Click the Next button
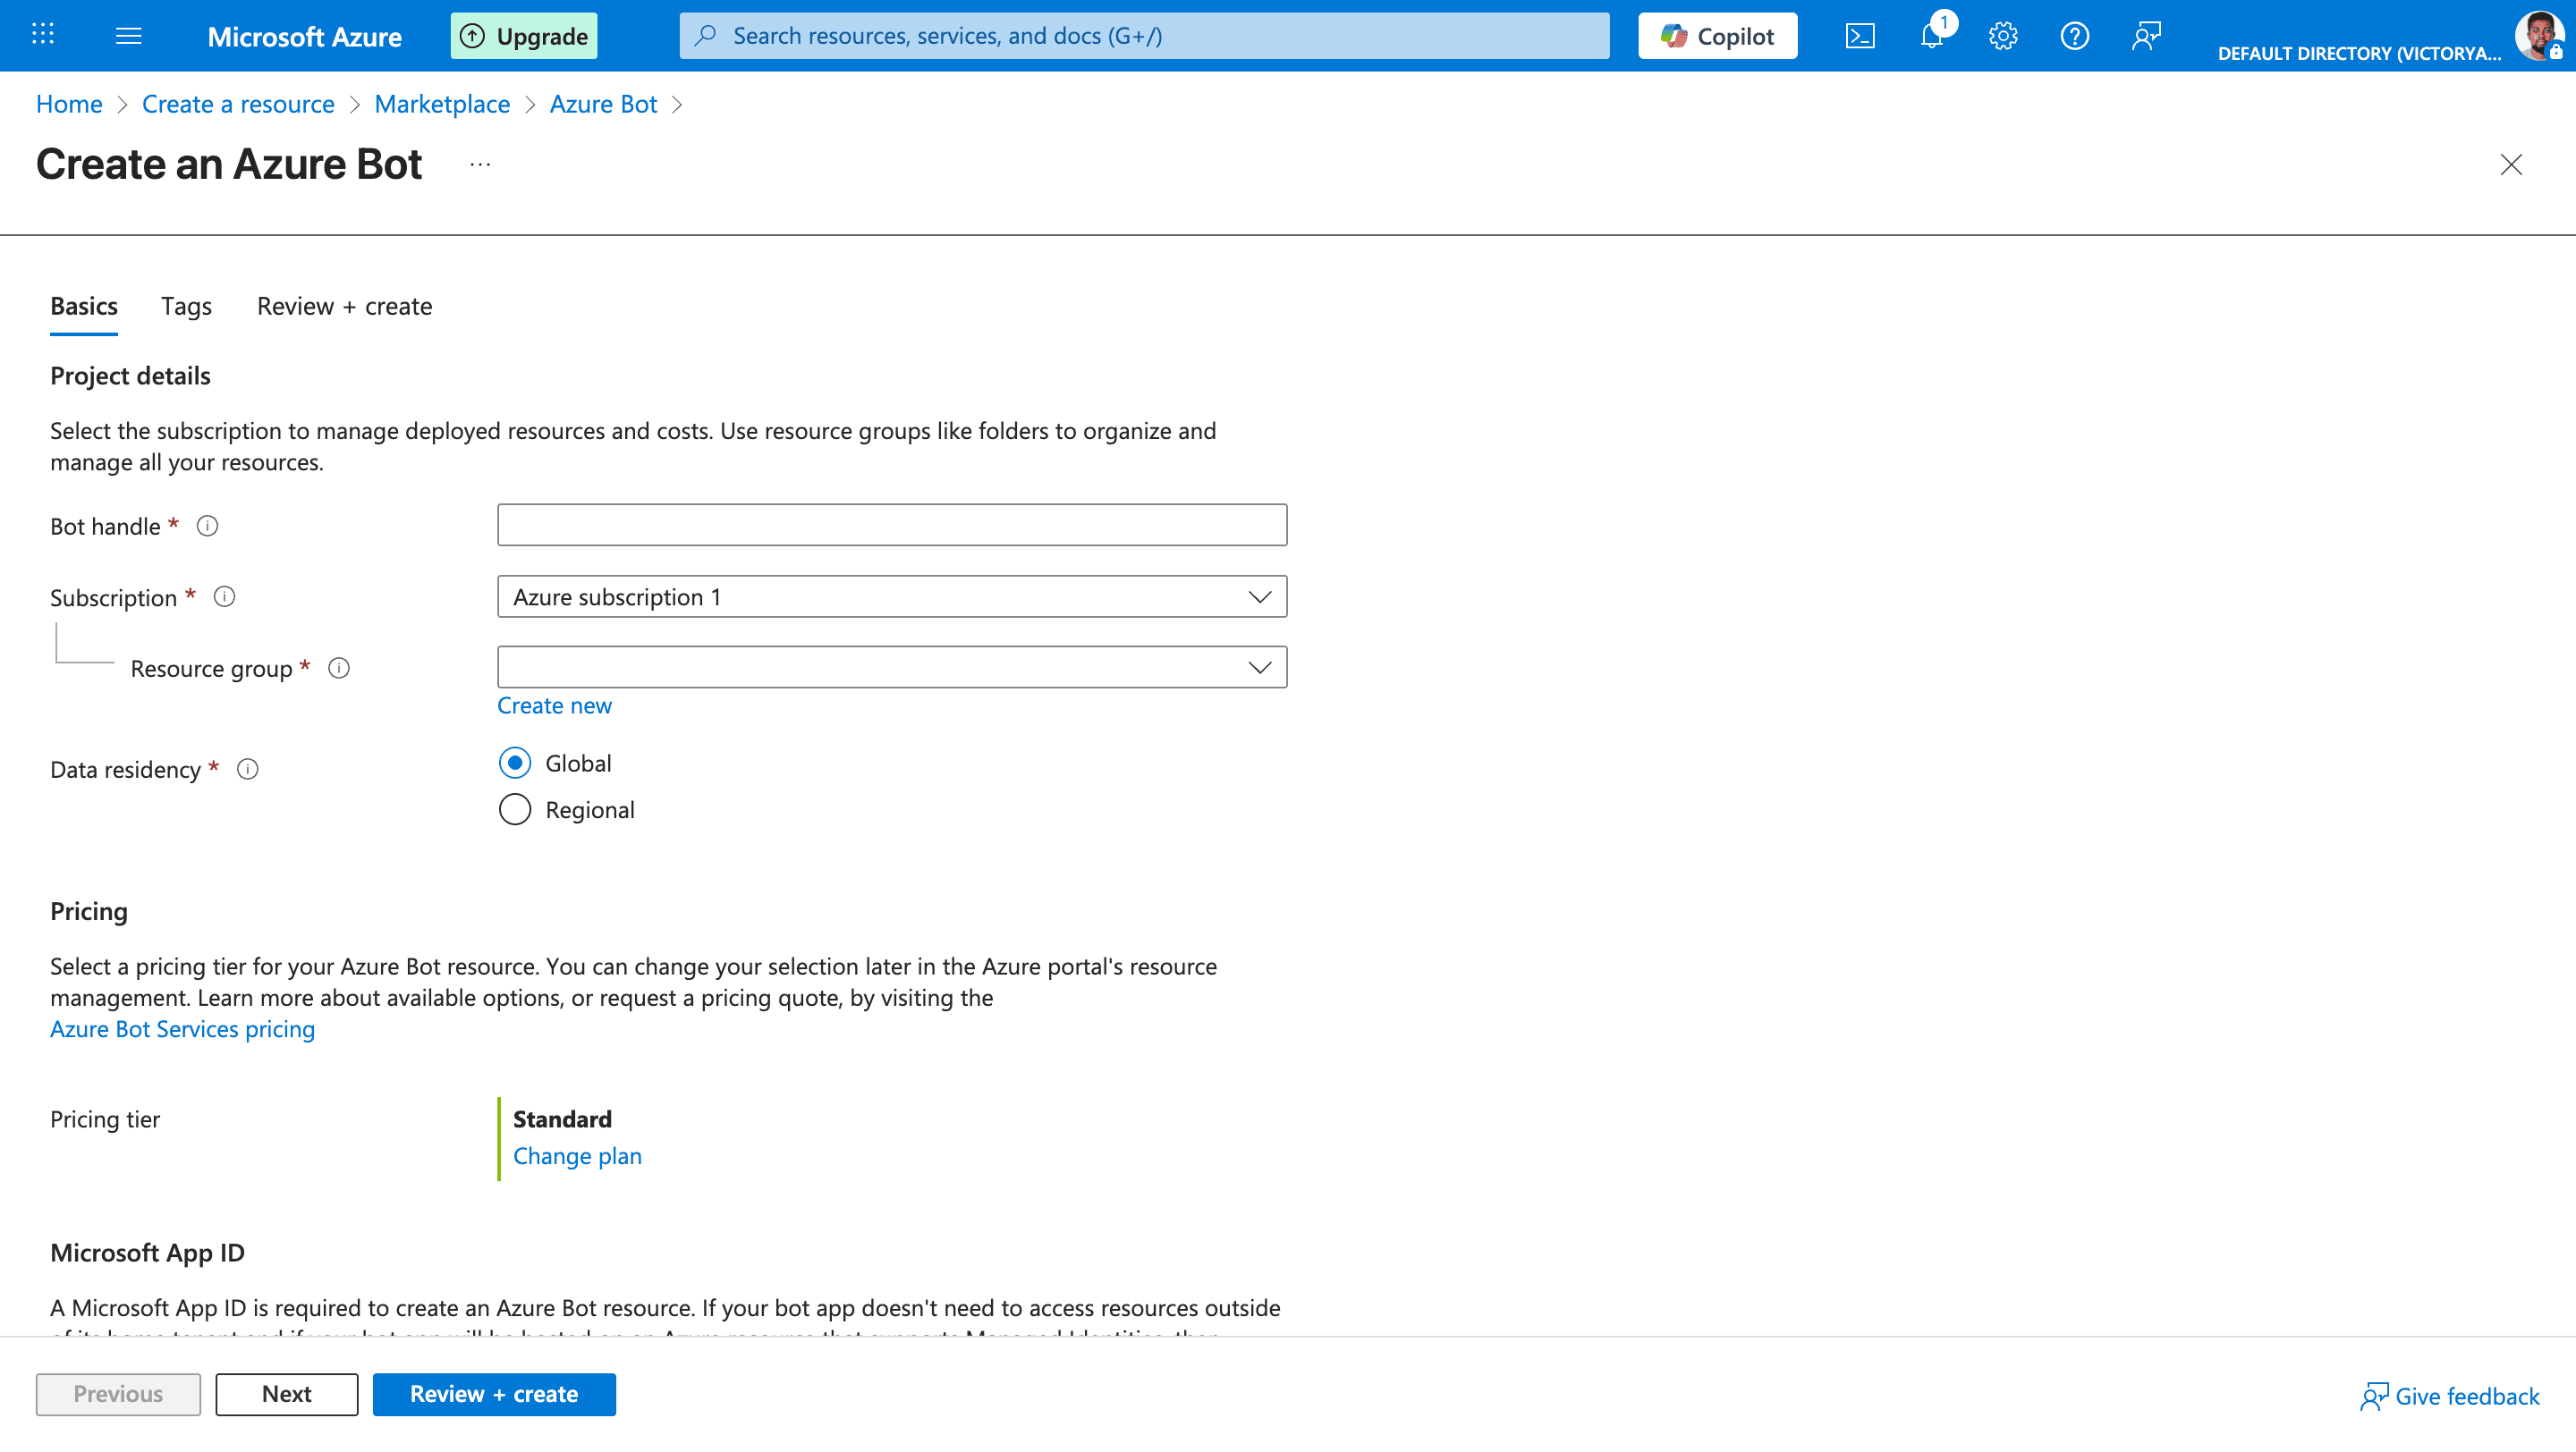2576x1452 pixels. [x=286, y=1394]
